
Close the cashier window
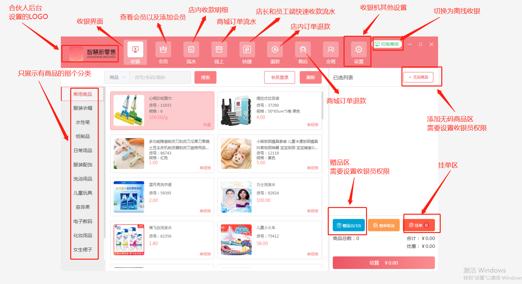[431, 44]
